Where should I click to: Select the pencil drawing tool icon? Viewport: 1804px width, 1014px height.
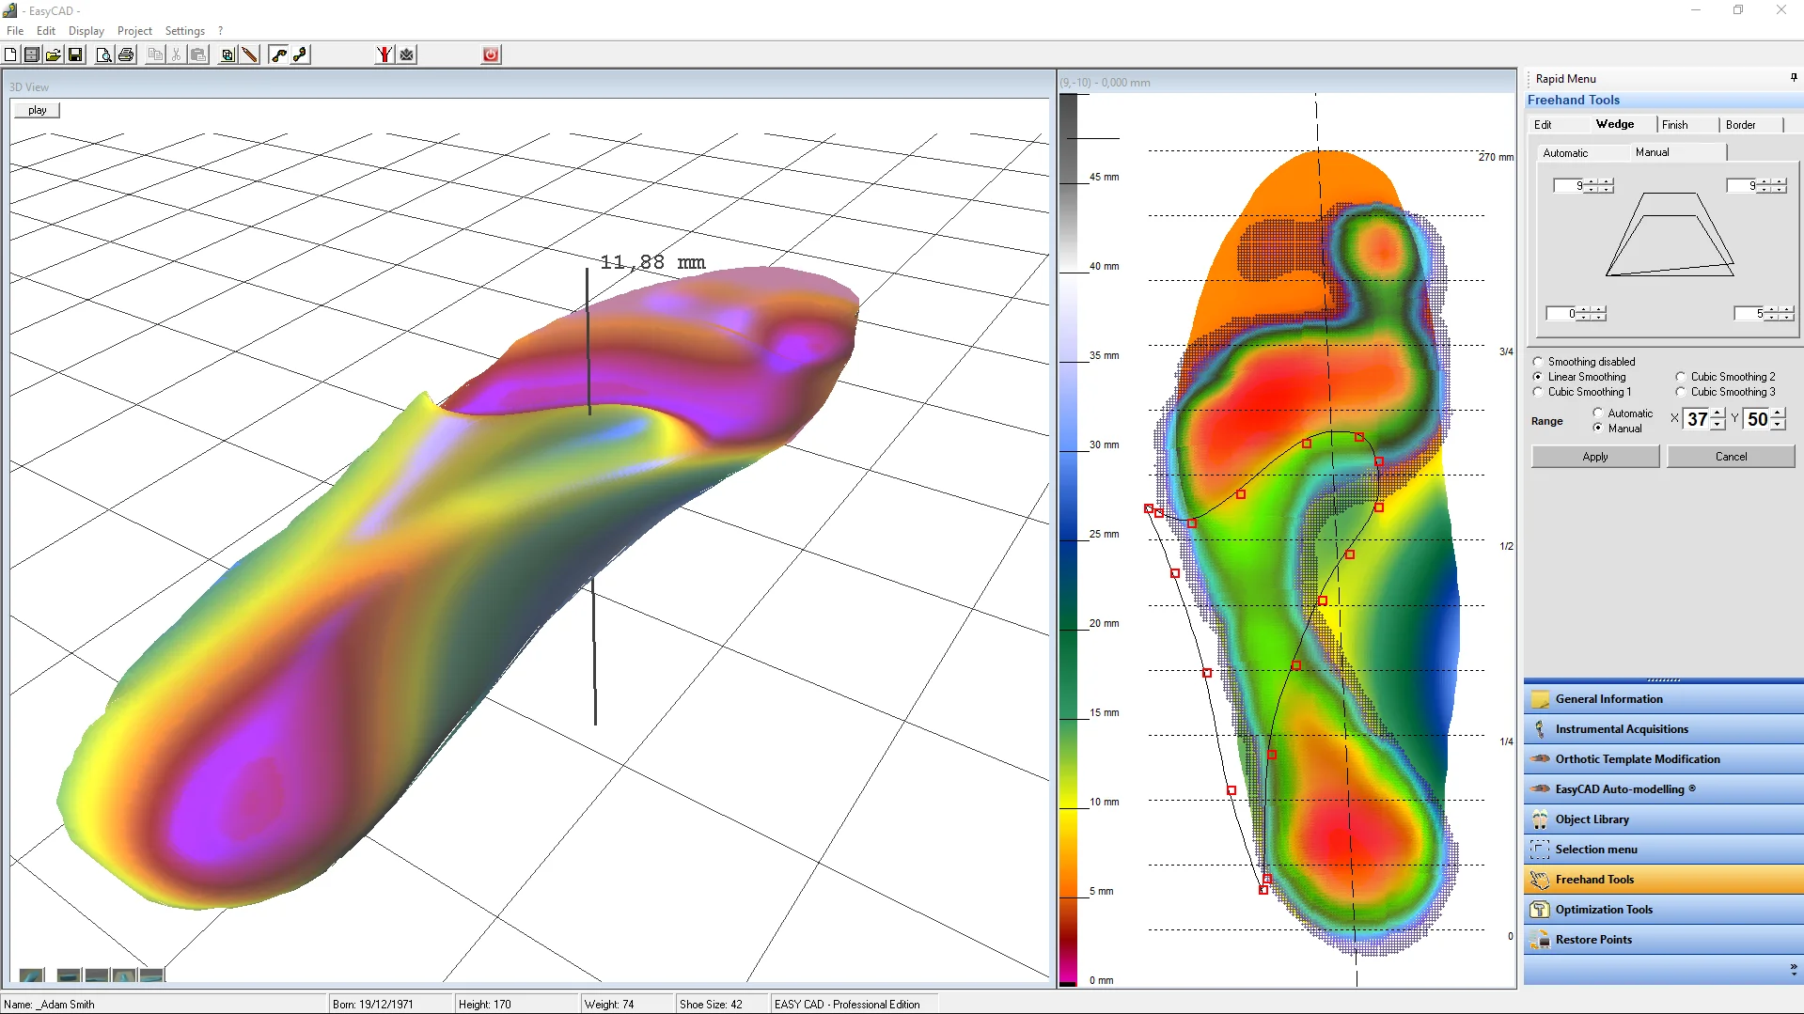coord(249,55)
